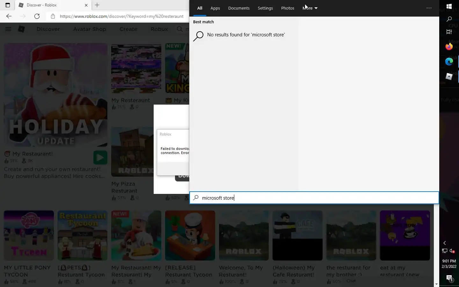Click the Roblox error dialog title
459x287 pixels.
point(165,134)
